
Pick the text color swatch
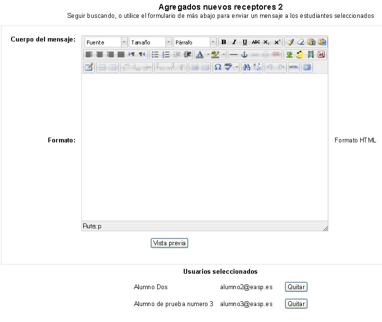click(200, 55)
